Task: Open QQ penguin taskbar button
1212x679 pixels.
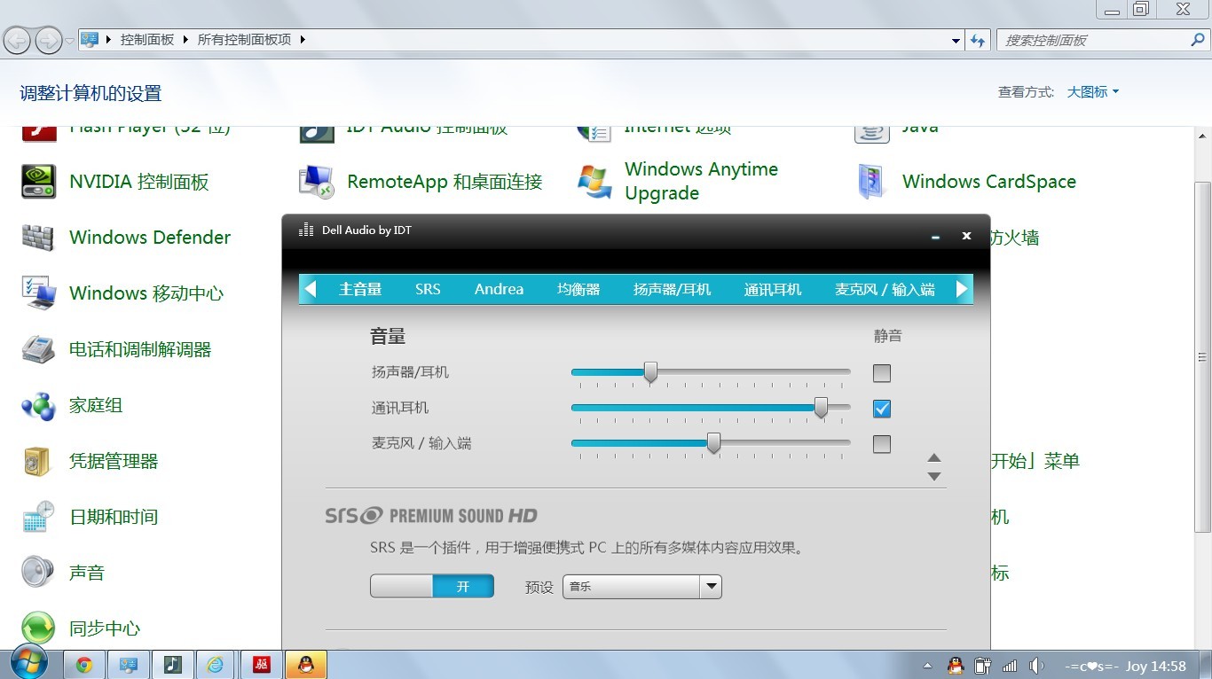Action: pyautogui.click(x=306, y=664)
